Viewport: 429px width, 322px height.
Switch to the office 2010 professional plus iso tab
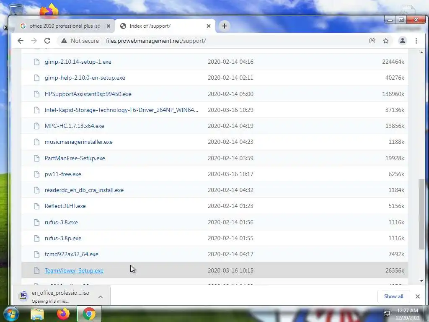click(65, 26)
